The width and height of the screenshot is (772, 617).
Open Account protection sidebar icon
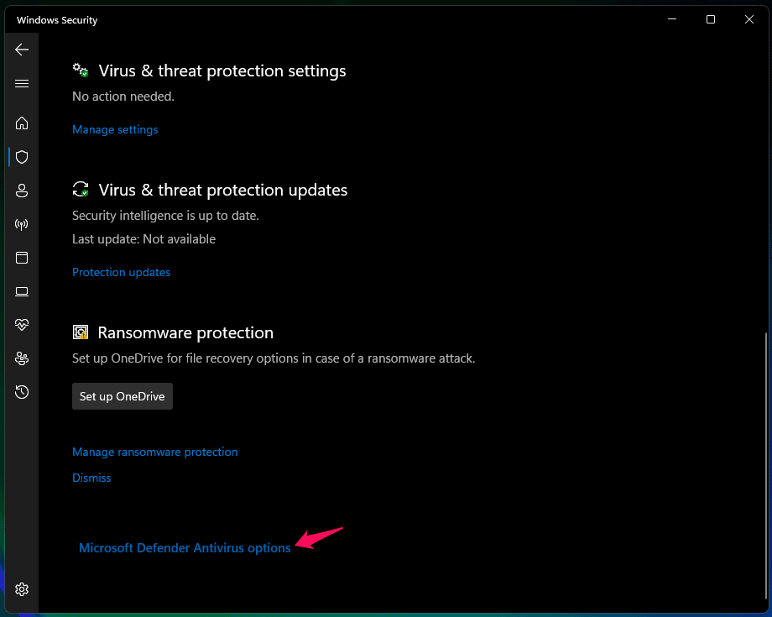click(x=22, y=191)
